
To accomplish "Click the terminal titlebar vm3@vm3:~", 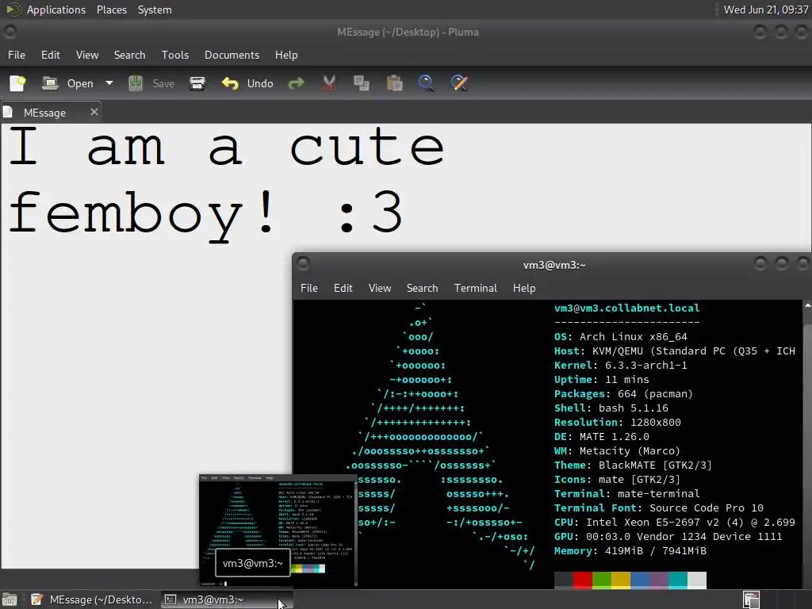I will point(554,265).
